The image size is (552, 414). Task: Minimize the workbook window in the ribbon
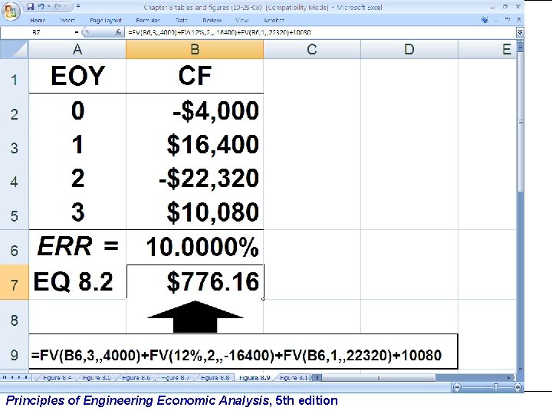click(x=496, y=20)
